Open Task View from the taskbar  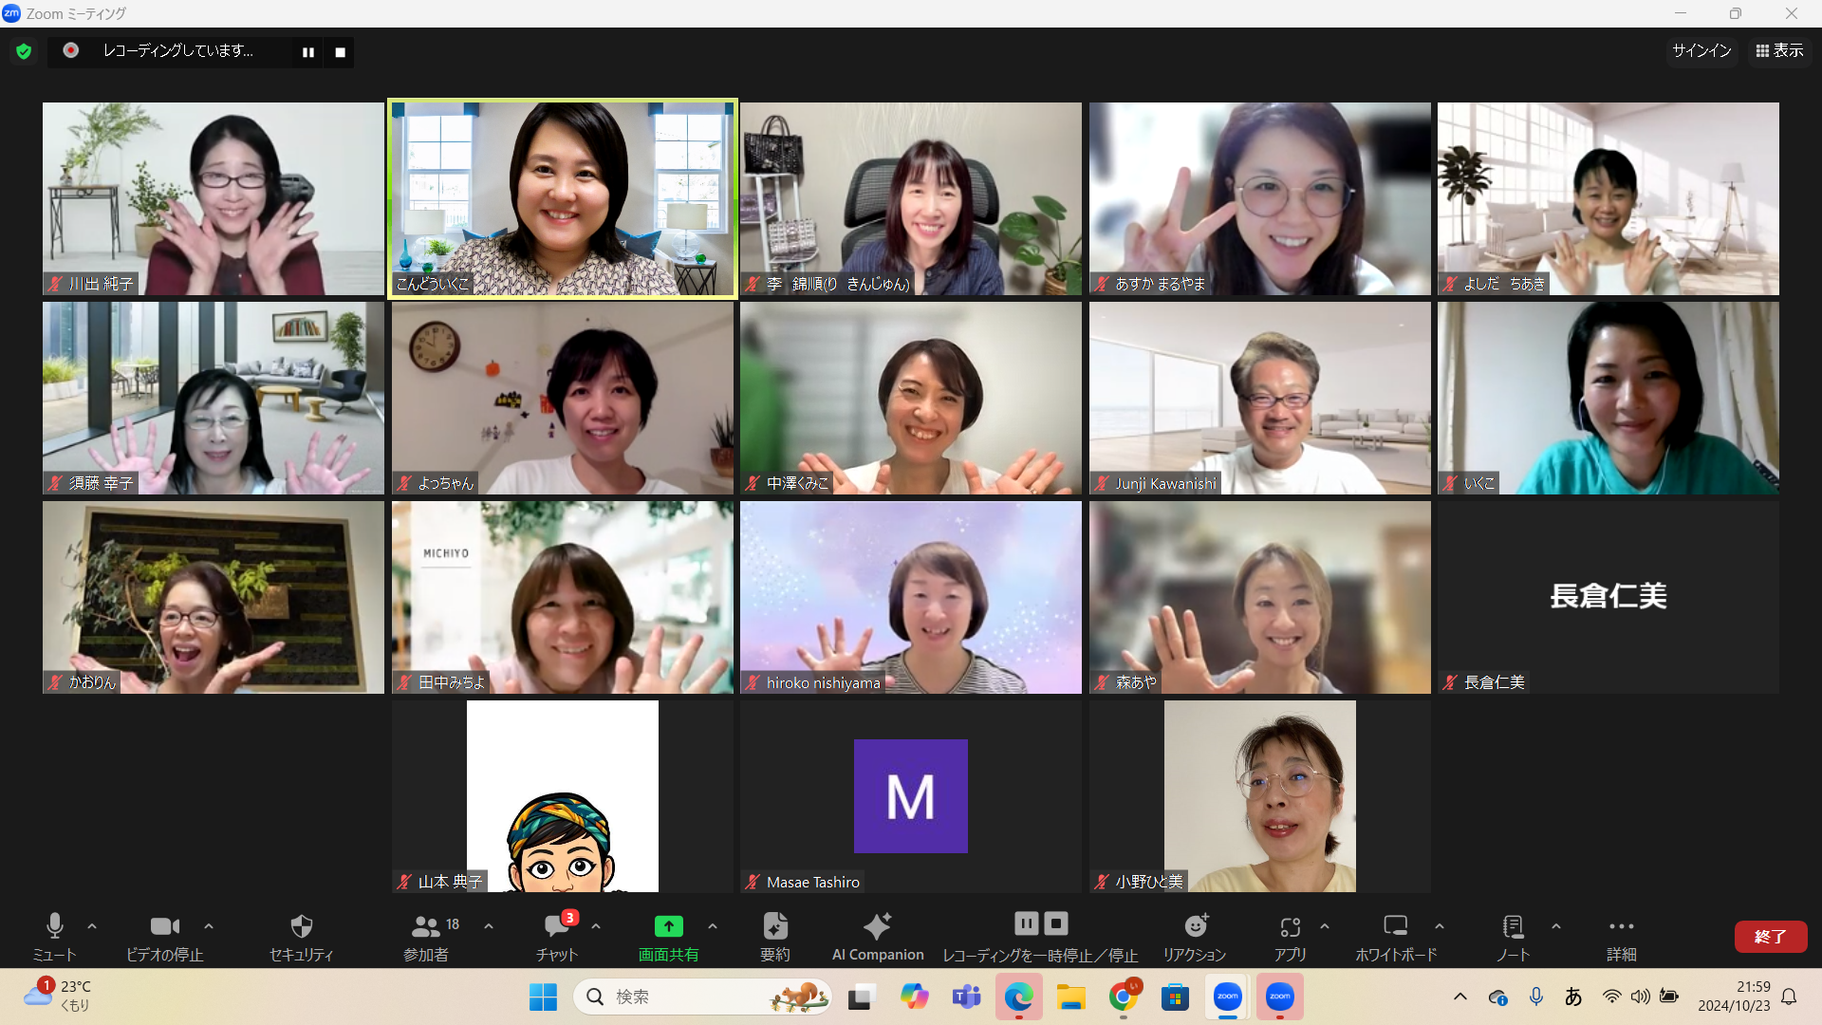pos(861,997)
